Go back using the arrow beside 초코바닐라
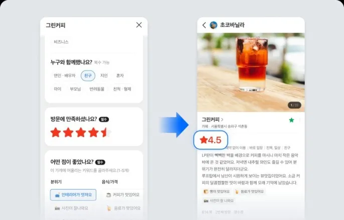 tap(204, 25)
